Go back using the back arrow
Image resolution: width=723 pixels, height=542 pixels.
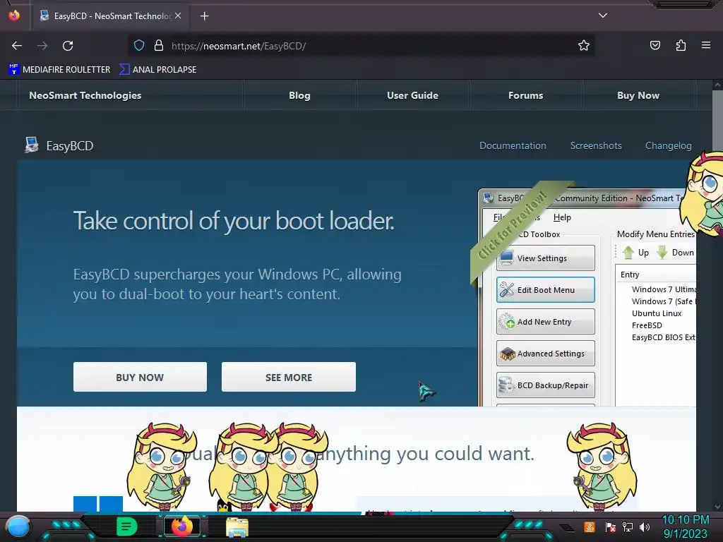click(17, 46)
